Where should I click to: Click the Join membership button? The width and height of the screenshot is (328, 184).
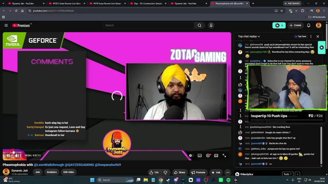38,172
